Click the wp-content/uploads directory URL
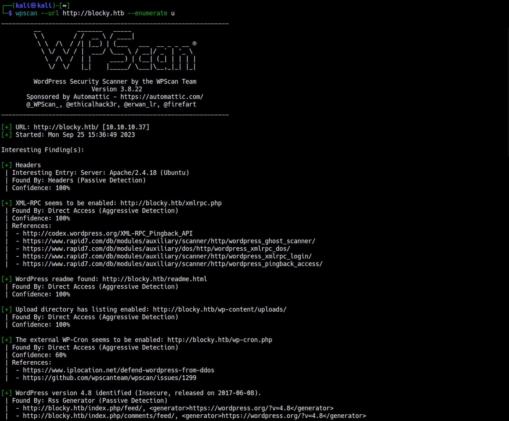 coord(219,309)
